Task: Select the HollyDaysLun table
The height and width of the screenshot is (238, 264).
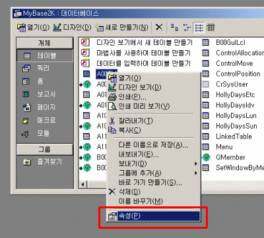Action: 236,115
